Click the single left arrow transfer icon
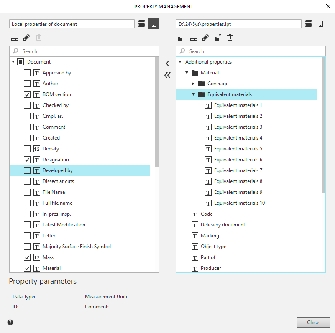The image size is (335, 333). 167,64
